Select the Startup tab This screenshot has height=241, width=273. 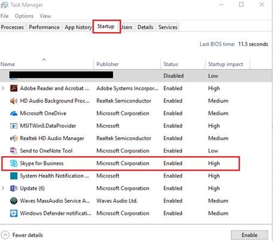(x=106, y=26)
